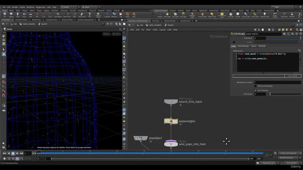The image size is (303, 170).
Task: Open the No cam dropdown in viewport
Action: (x=116, y=34)
